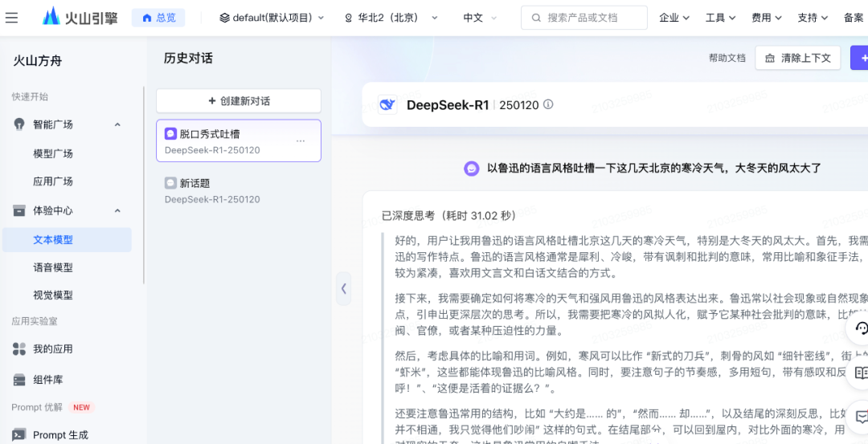Image resolution: width=868 pixels, height=444 pixels.
Task: Open the floating documentation book icon
Action: 862,373
